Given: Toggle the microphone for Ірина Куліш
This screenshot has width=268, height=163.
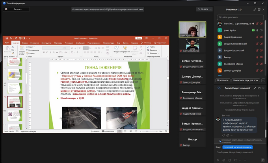Looking at the screenshot, I should tap(257, 30).
